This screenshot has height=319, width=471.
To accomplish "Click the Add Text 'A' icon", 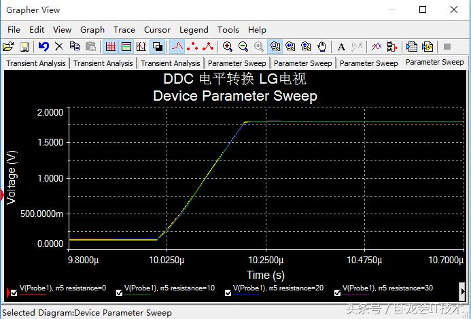I will point(341,47).
